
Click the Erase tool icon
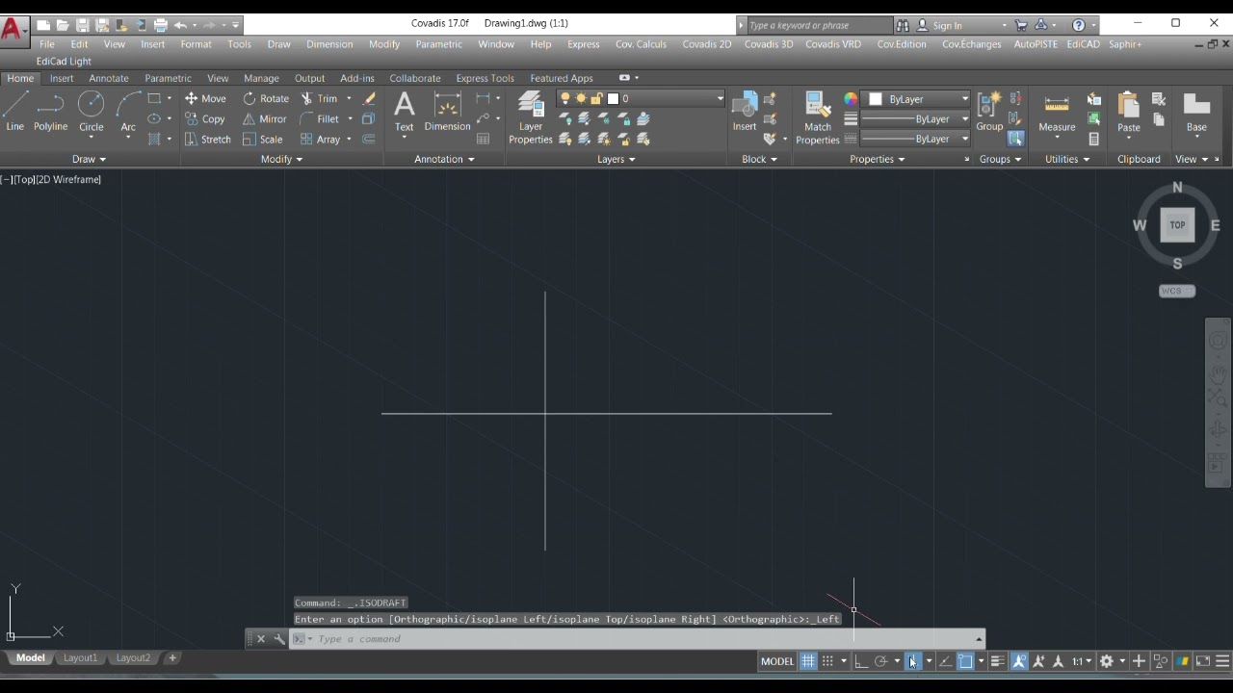(369, 98)
